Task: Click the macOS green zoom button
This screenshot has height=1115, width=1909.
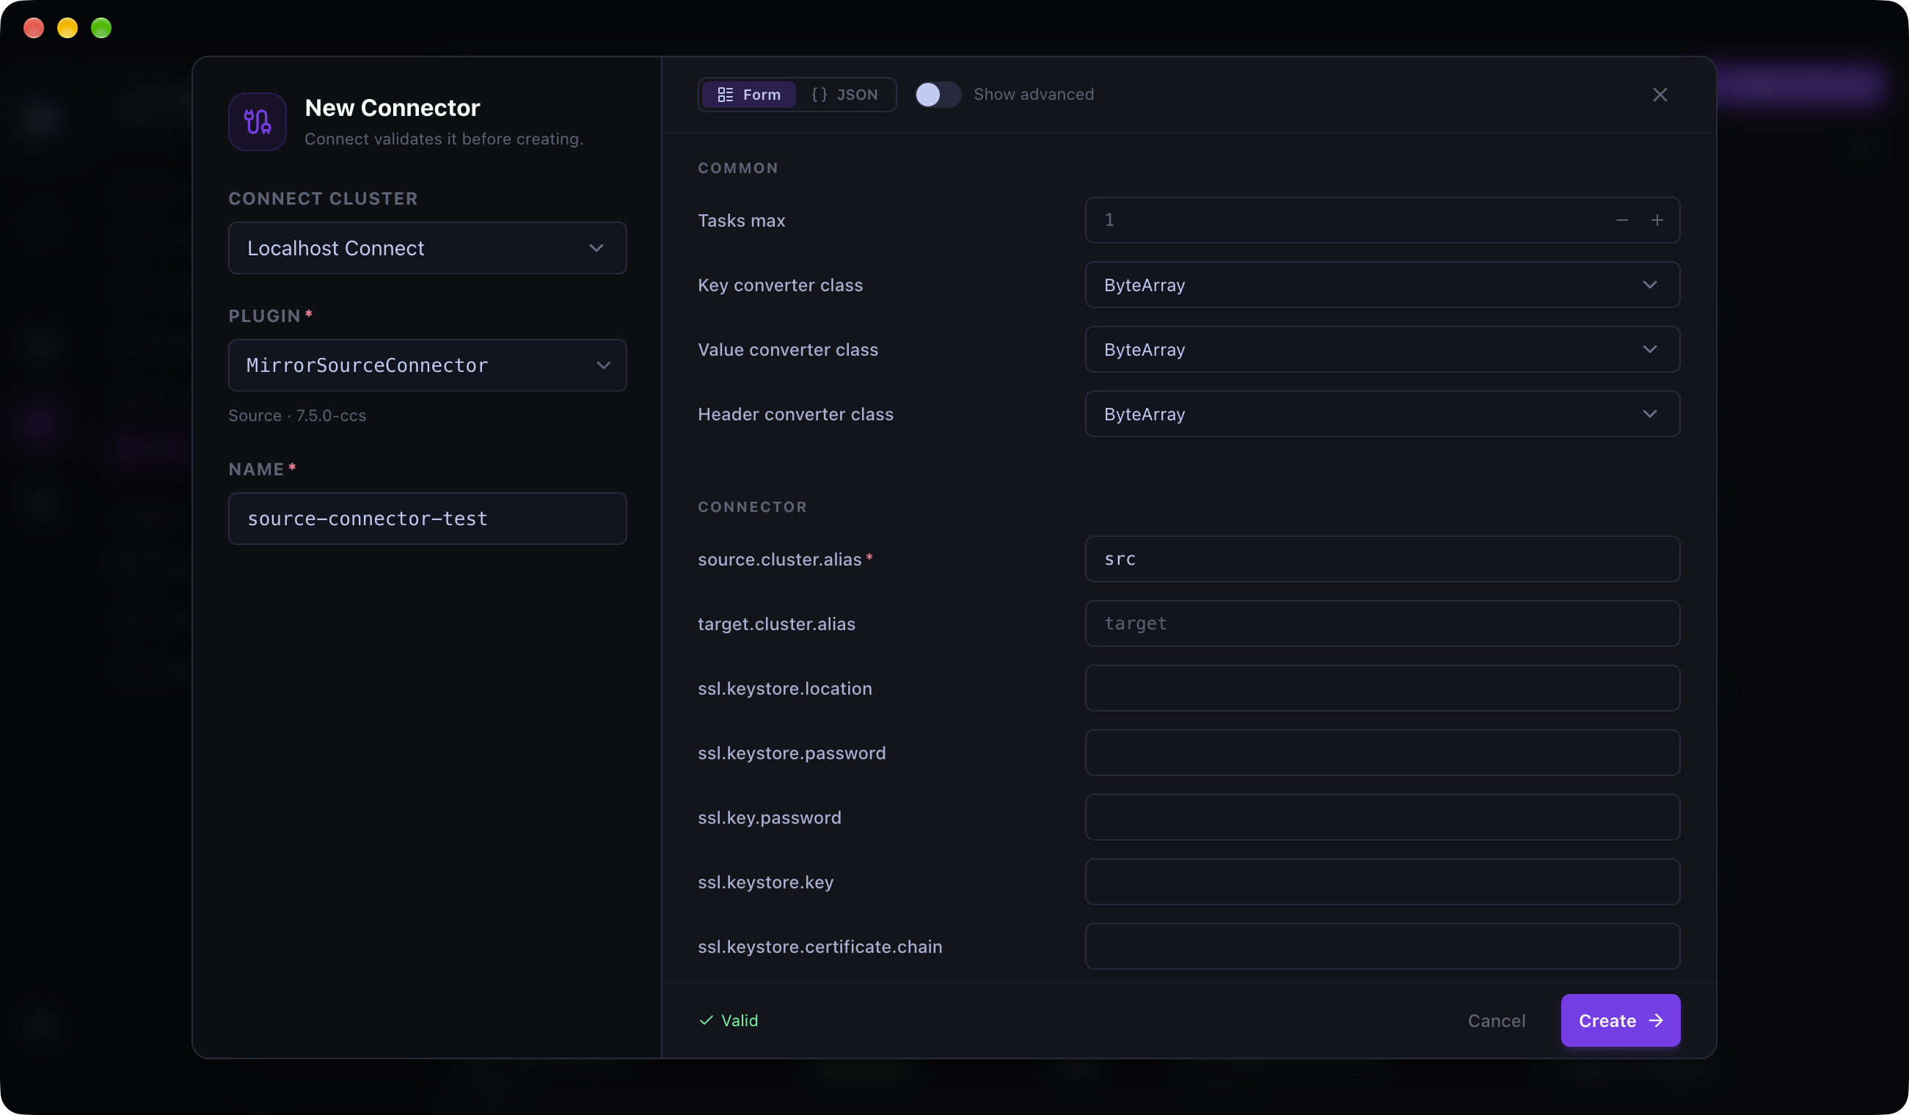Action: pos(101,28)
